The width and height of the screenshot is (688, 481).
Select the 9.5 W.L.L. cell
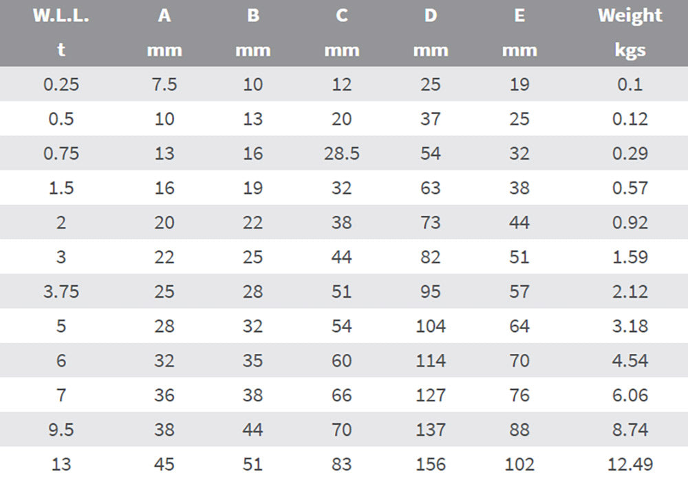point(61,430)
